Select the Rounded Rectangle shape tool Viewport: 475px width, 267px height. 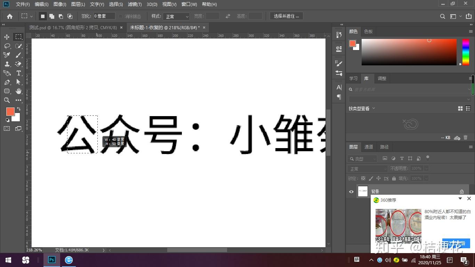[x=7, y=91]
